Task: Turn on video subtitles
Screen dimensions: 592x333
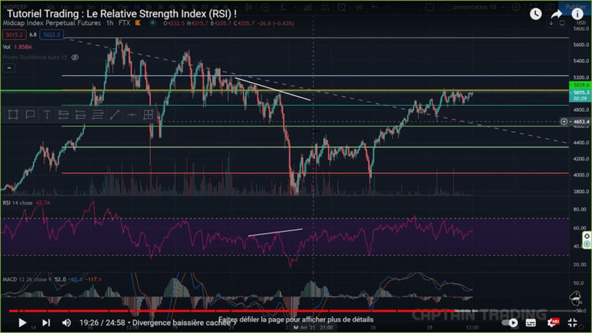Action: coord(531,323)
